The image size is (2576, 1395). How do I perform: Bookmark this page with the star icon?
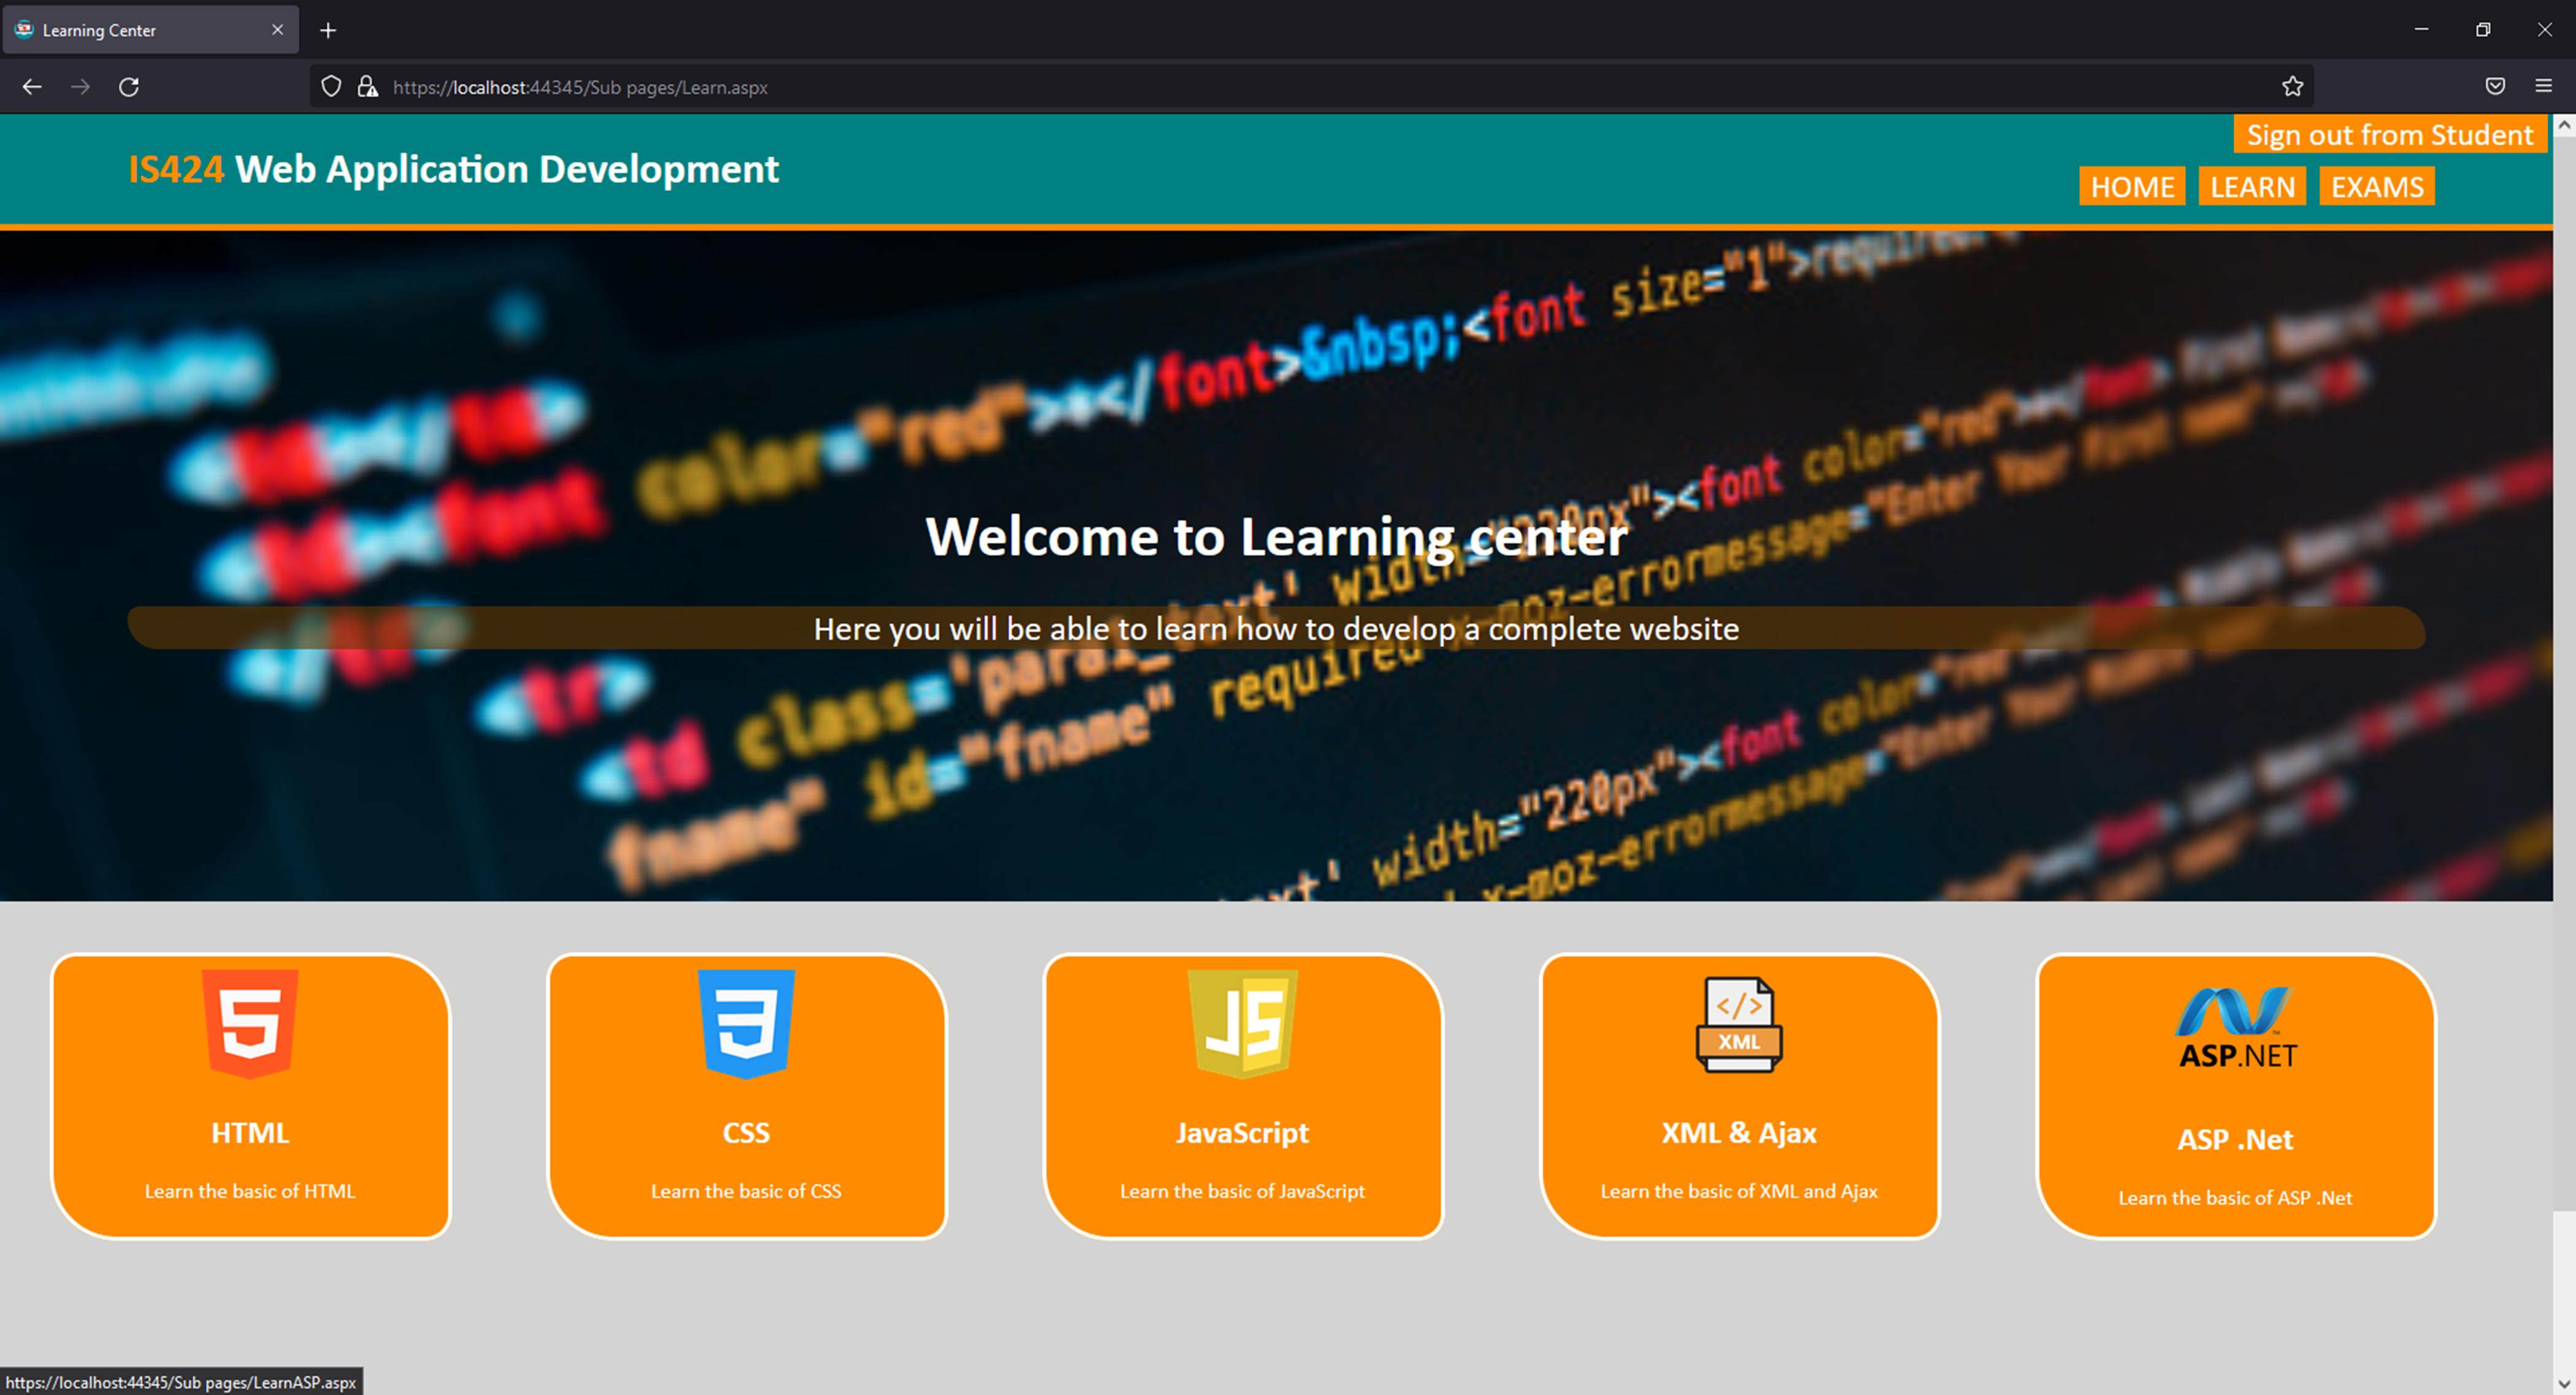click(x=2292, y=87)
